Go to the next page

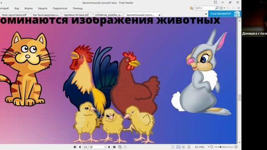109,147
